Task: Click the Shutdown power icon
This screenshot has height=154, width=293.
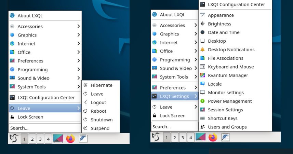Action: [85, 120]
